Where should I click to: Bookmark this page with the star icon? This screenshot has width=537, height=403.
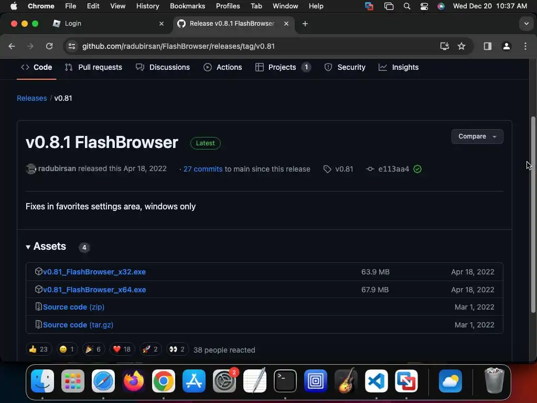[461, 46]
